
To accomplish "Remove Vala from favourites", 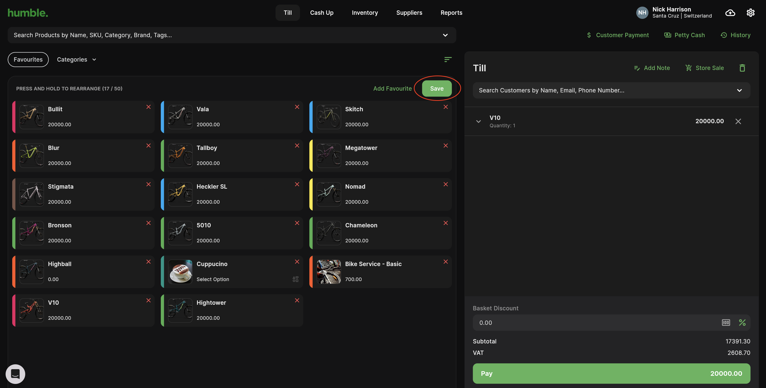I will point(297,107).
